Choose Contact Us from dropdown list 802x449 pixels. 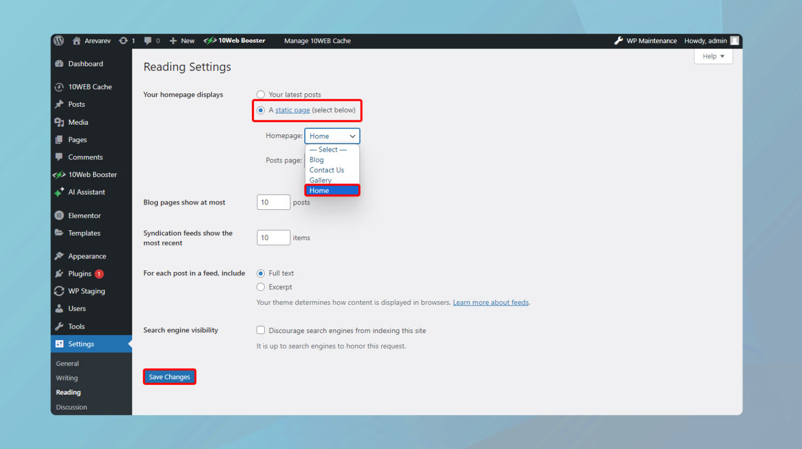(327, 170)
